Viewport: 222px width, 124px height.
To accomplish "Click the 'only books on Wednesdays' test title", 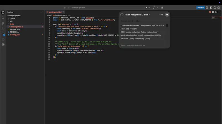I will tap(69, 46).
